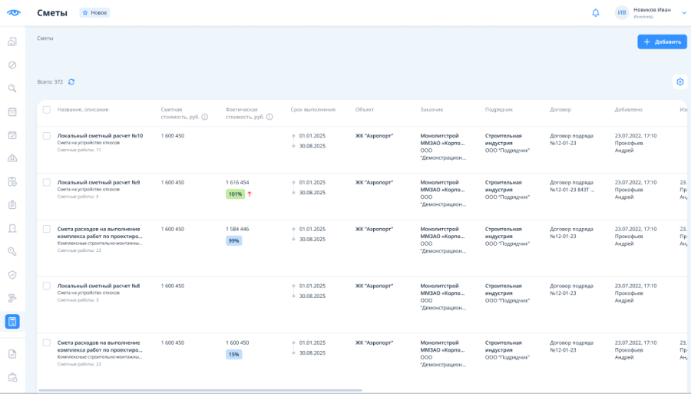Click the Всего: 372 counter
Viewport: 691px width, 394px height.
pos(50,82)
